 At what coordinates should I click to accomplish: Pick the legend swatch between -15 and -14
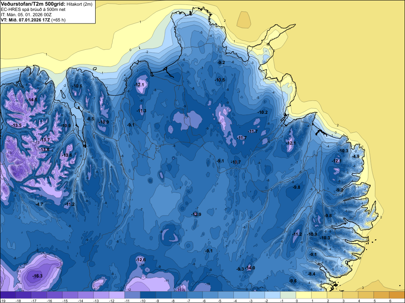pos(70,295)
